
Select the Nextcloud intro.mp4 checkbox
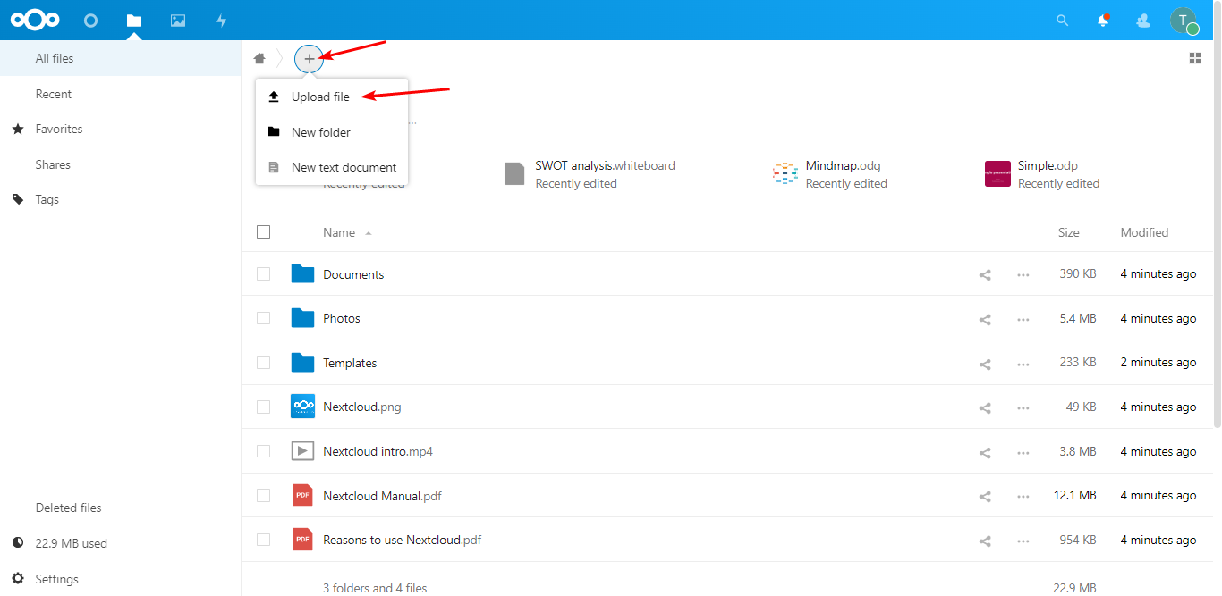[263, 451]
